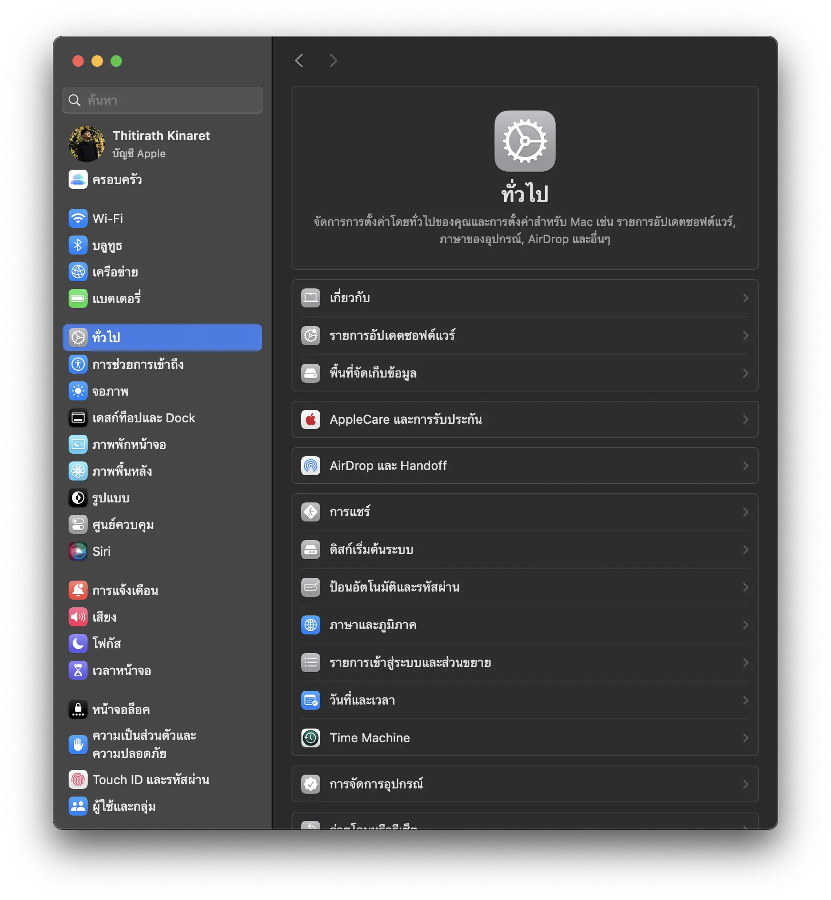Expand รายการอัปเดตซอฟต์แวร์ row chevron
This screenshot has width=831, height=900.
point(745,336)
